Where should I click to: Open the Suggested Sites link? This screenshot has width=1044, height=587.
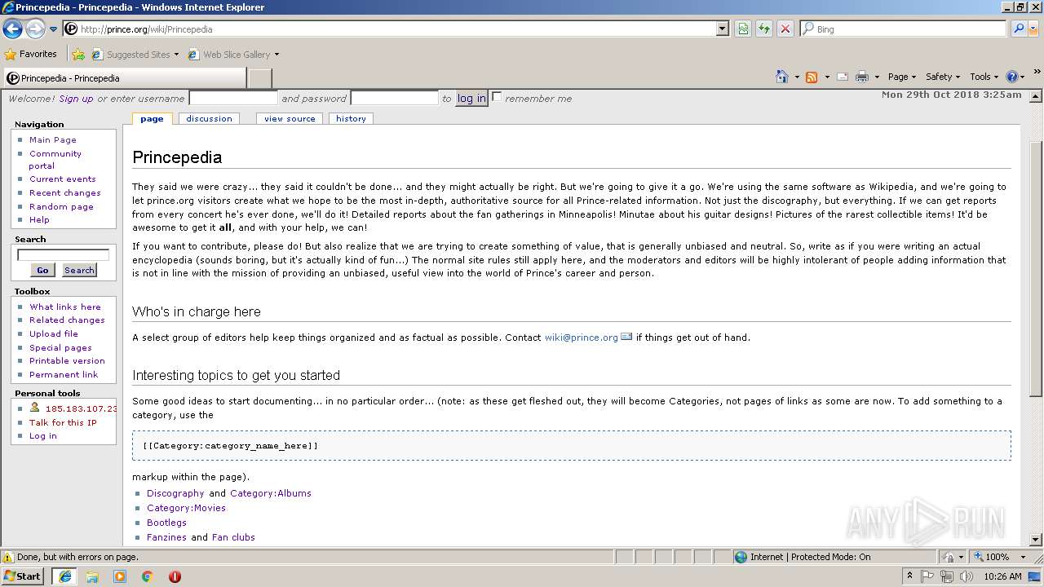135,55
